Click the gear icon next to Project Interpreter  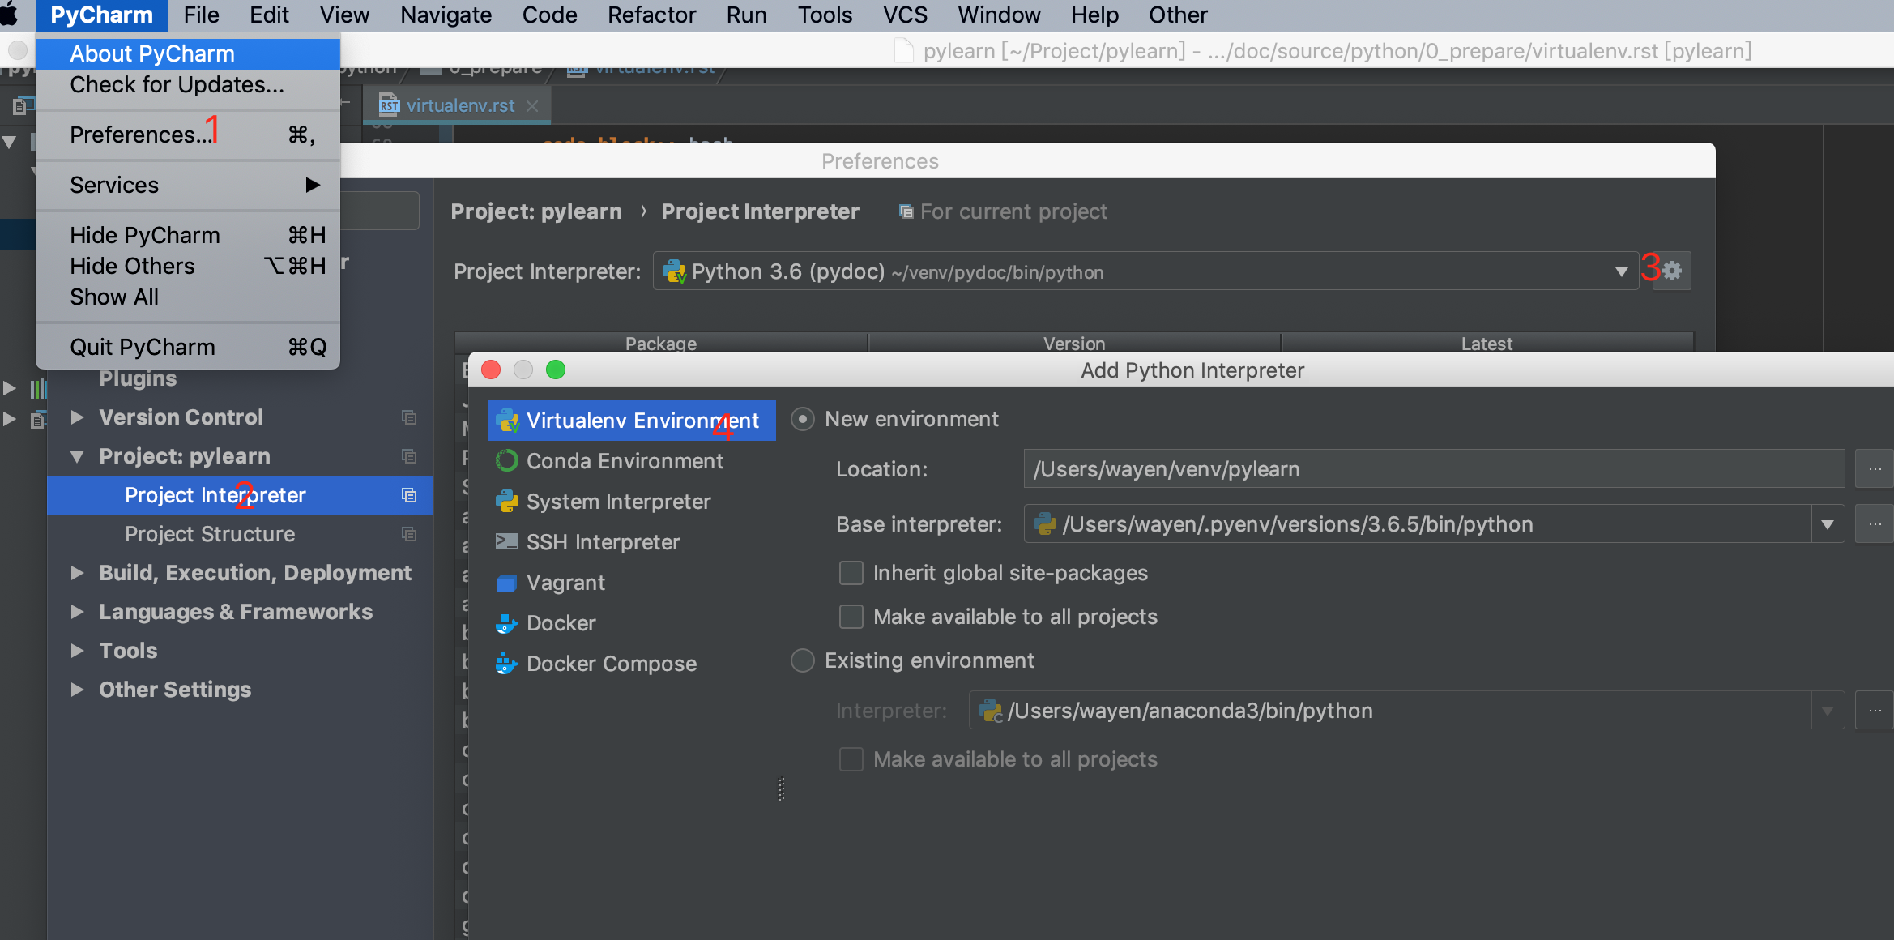pos(1672,271)
